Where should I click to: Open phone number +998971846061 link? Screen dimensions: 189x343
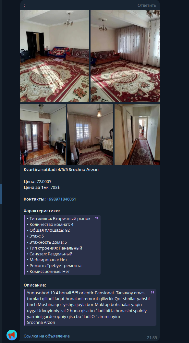(61, 199)
